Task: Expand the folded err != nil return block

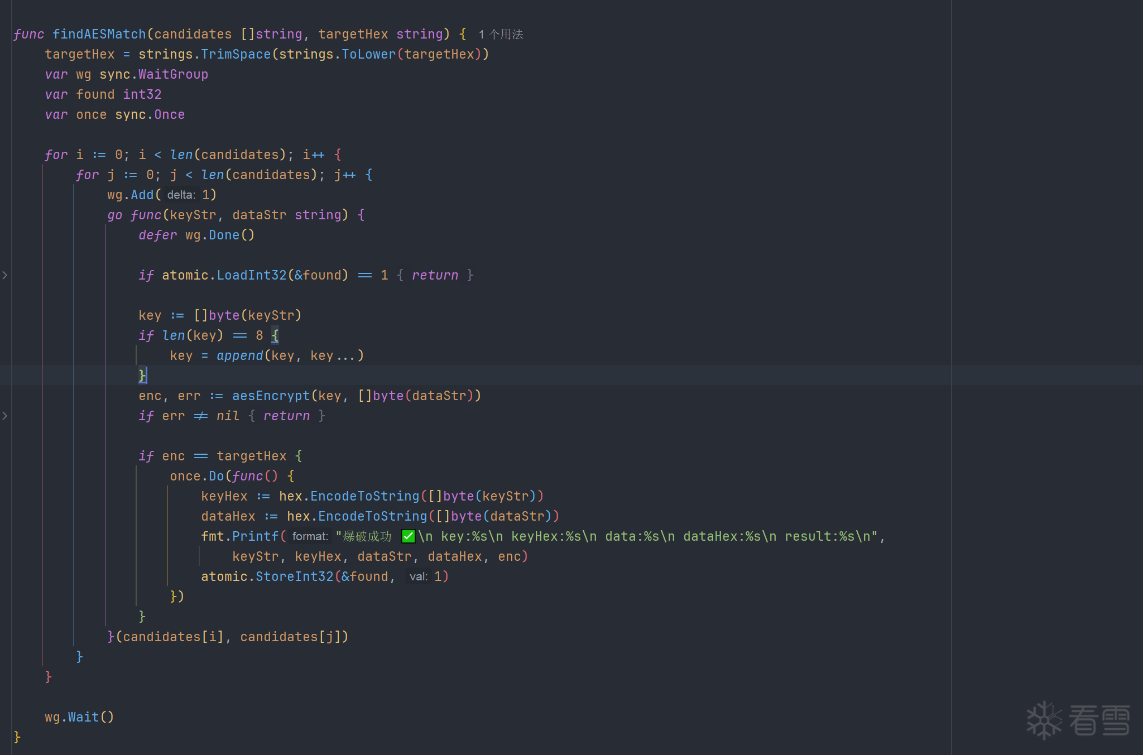Action: click(4, 416)
